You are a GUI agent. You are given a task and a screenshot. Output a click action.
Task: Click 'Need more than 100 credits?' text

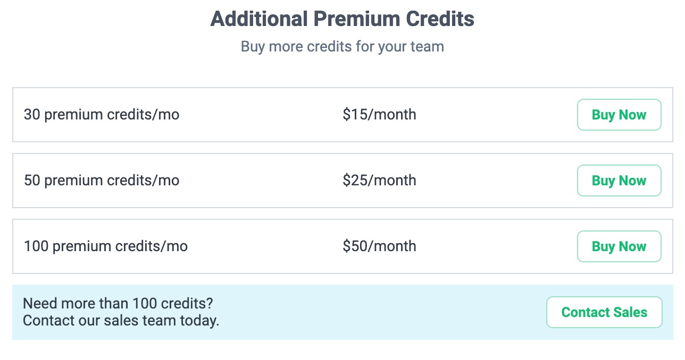(118, 304)
